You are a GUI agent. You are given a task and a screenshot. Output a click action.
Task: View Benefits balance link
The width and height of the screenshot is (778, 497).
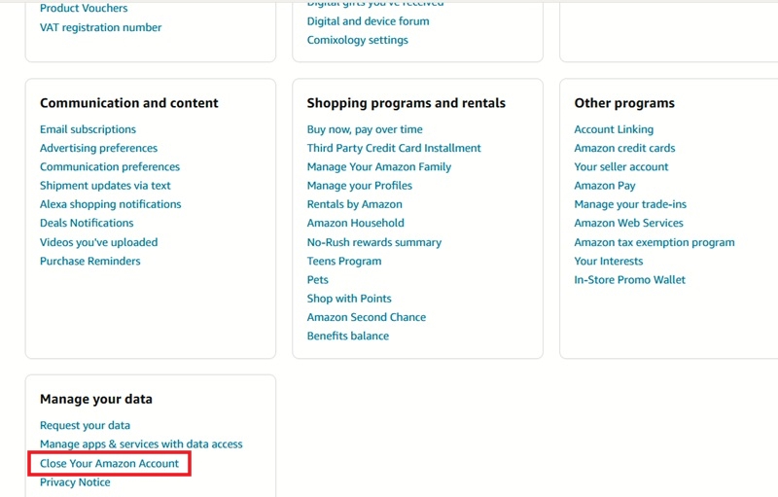point(348,337)
